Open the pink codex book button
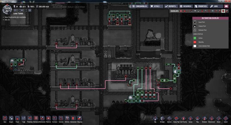 (226, 6)
